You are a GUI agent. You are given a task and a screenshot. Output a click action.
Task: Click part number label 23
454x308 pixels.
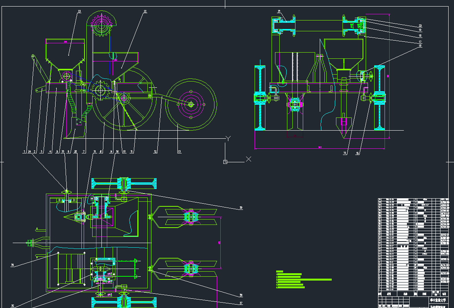point(79,12)
